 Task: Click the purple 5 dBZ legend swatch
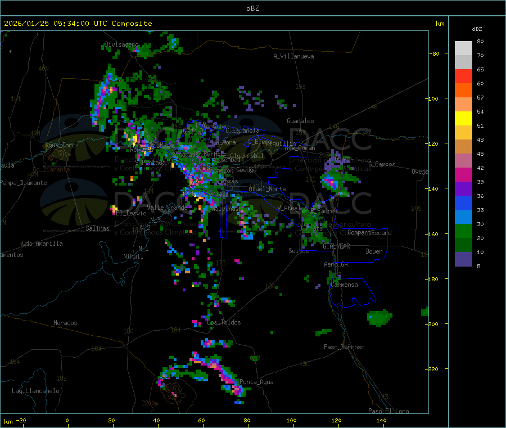point(463,259)
